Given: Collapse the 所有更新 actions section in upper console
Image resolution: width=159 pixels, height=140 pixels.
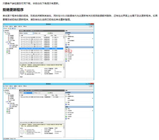Looking at the screenshot, I should pos(93,33).
